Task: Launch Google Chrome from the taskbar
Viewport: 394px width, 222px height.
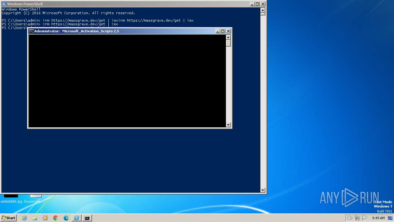Action: [56, 218]
